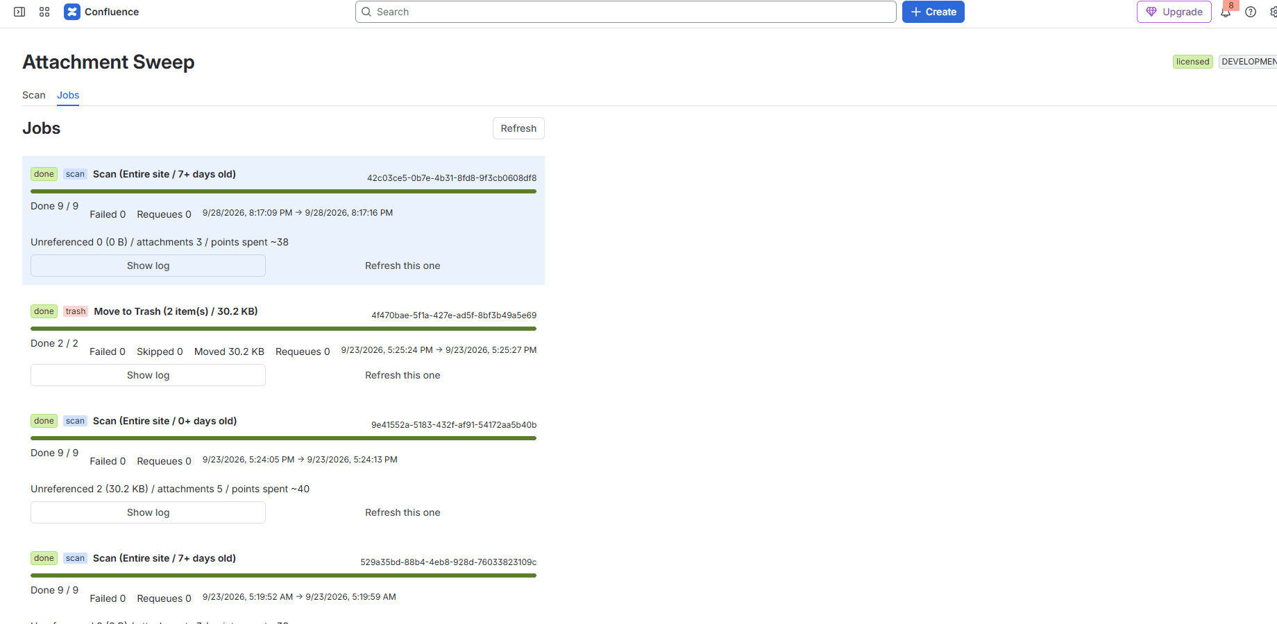Click job ID 529a35bd-88b4-4eb8-928d-76033823109c

448,562
